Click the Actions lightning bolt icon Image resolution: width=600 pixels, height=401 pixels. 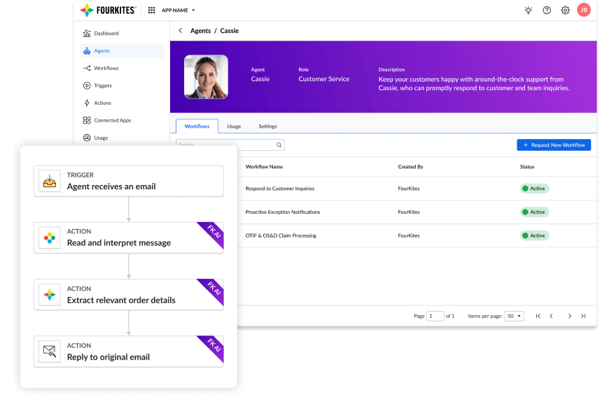click(x=87, y=103)
